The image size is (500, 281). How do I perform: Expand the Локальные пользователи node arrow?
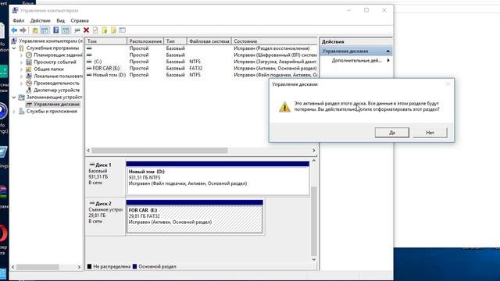pos(21,76)
